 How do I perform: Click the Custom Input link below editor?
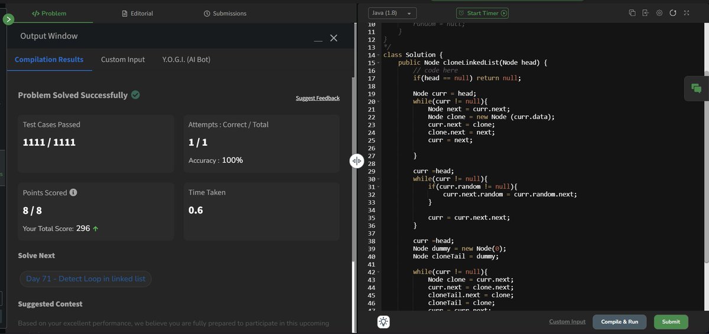tap(567, 322)
